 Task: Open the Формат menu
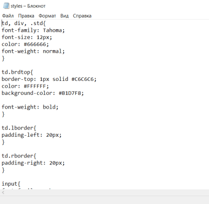tap(47, 16)
